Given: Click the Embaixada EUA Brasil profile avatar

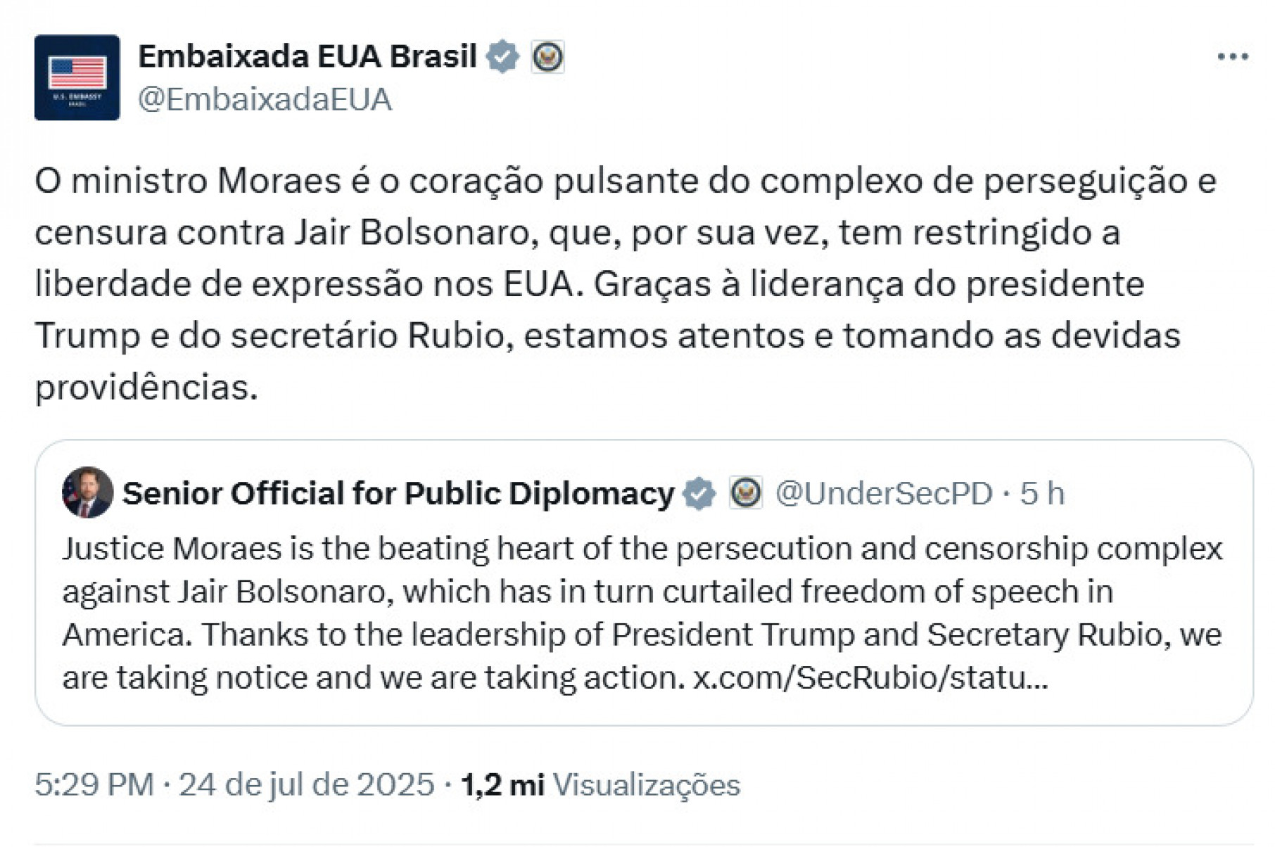Looking at the screenshot, I should click(x=77, y=77).
